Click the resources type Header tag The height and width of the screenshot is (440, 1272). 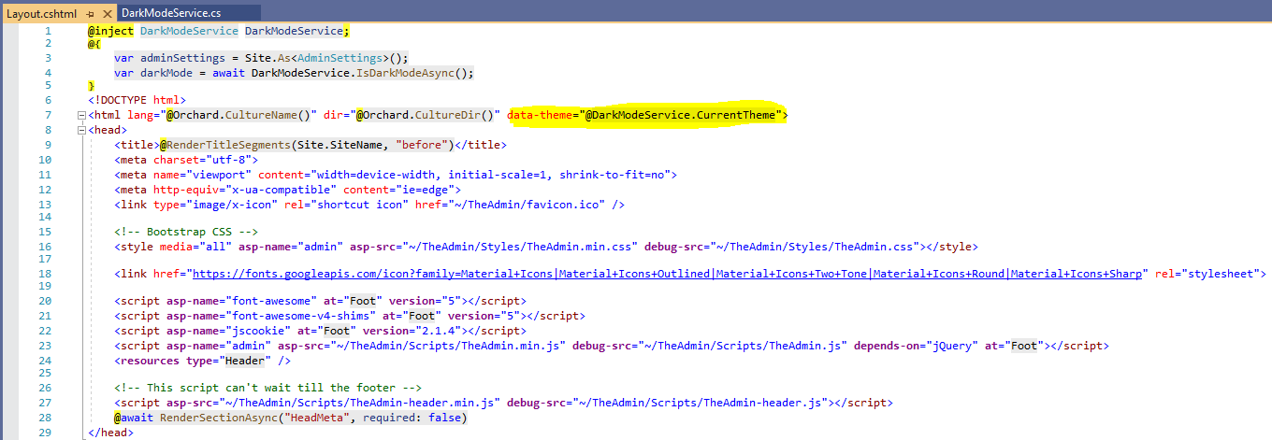pyautogui.click(x=203, y=359)
